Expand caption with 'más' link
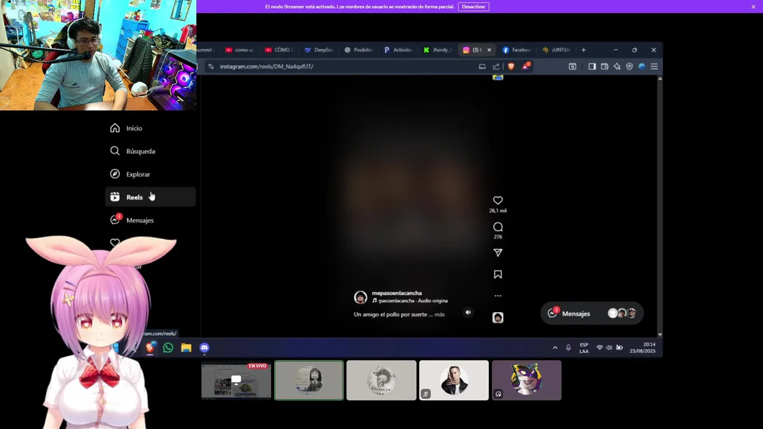763x429 pixels. (439, 315)
